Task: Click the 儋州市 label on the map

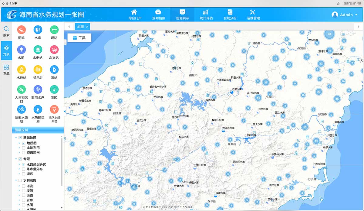Action: coord(193,75)
